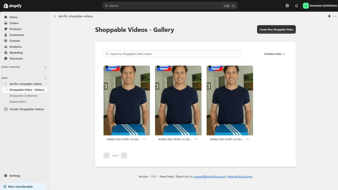Click Non-transferable info badge
The width and height of the screenshot is (338, 190).
[23, 187]
